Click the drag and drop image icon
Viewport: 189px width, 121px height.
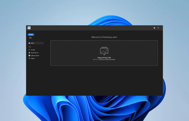(104, 51)
